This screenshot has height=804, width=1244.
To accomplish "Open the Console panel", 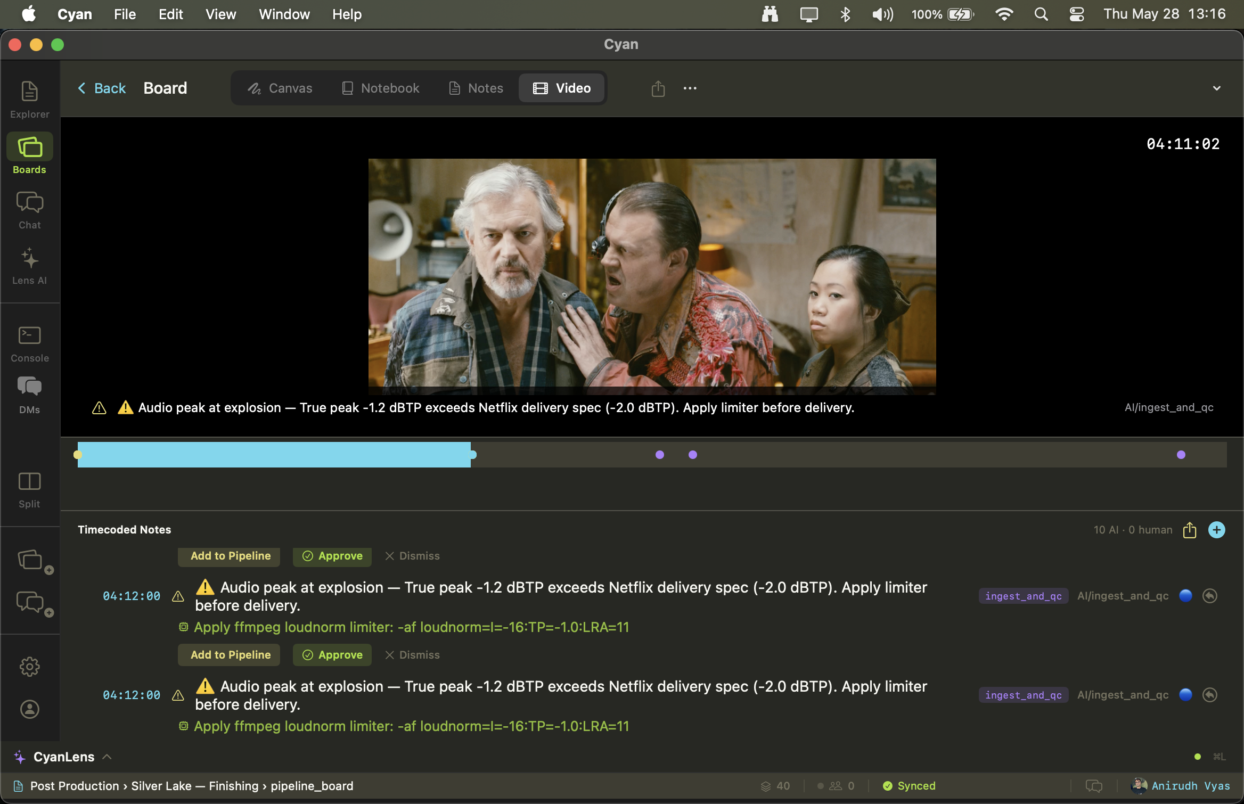I will (30, 343).
